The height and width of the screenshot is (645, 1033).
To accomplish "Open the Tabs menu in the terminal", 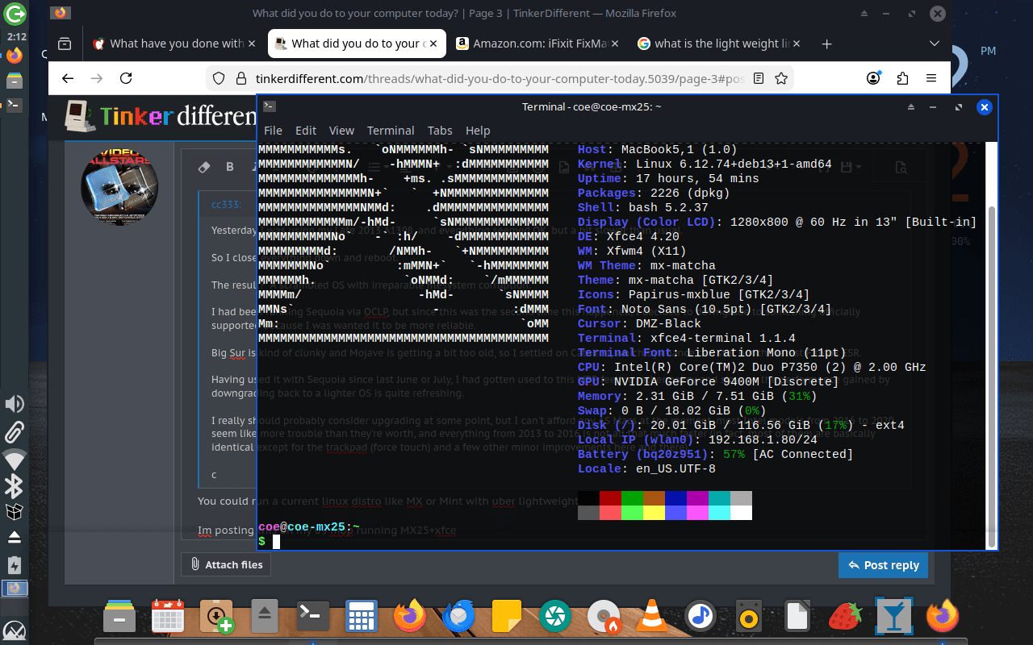I will click(440, 131).
